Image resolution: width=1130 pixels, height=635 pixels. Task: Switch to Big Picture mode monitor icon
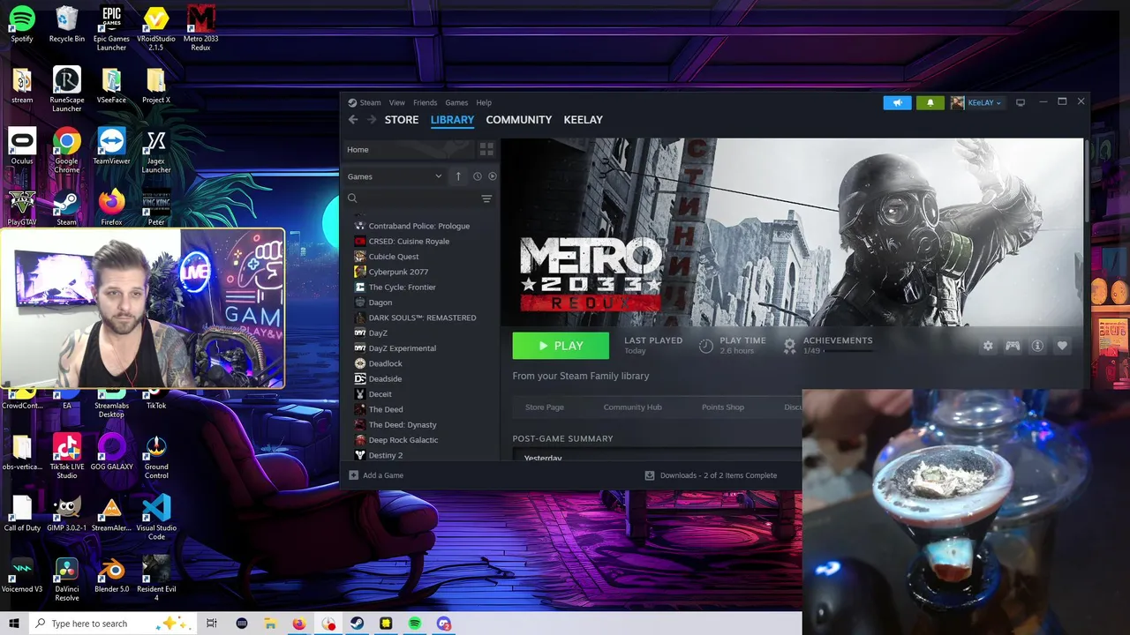coord(1021,102)
